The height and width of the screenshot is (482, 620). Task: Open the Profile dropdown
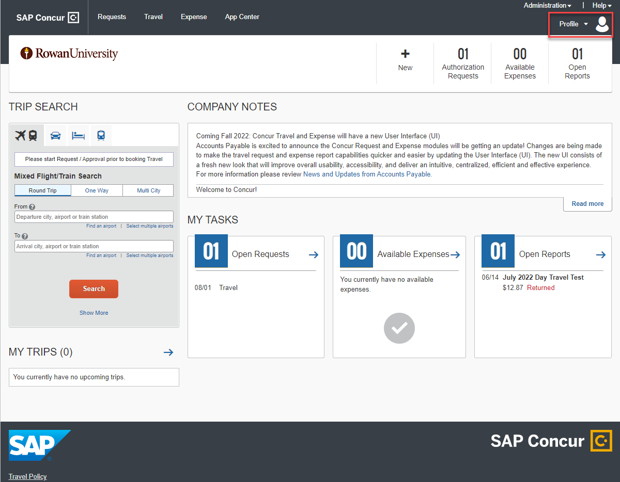(x=574, y=24)
